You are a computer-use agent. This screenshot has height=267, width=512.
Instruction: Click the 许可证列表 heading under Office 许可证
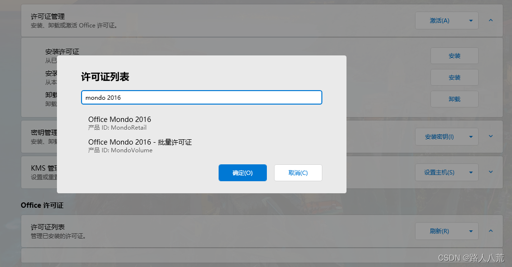pos(48,227)
